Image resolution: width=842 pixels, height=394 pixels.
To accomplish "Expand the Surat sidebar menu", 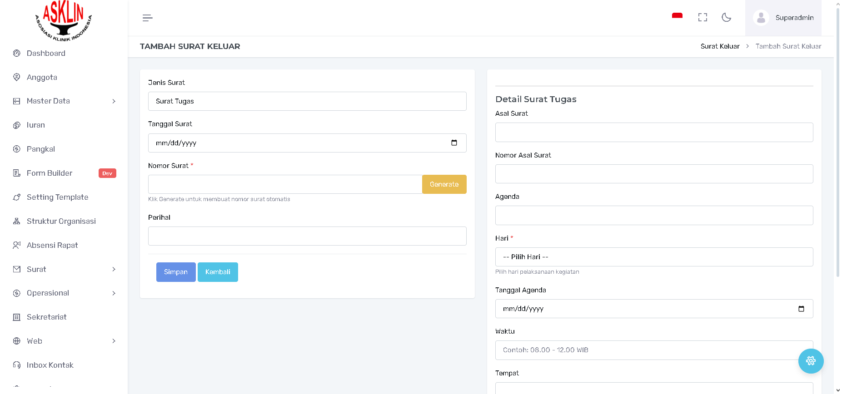I will coord(64,269).
